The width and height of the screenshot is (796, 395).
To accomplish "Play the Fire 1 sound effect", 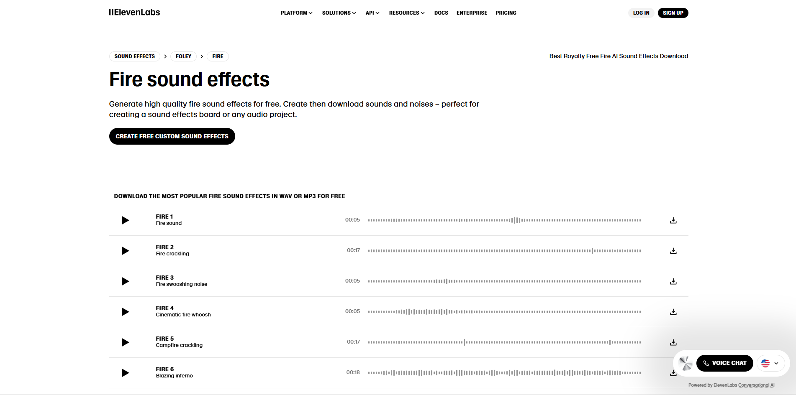I will pyautogui.click(x=125, y=220).
